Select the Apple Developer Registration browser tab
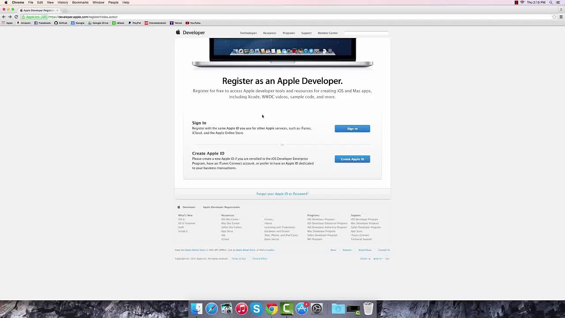565x318 pixels. 38,10
